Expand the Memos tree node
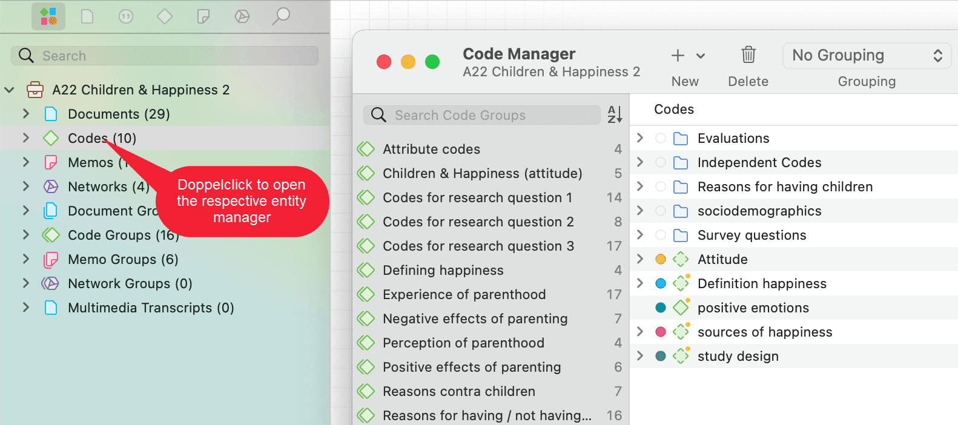Screen dimensions: 958x425 pos(25,162)
